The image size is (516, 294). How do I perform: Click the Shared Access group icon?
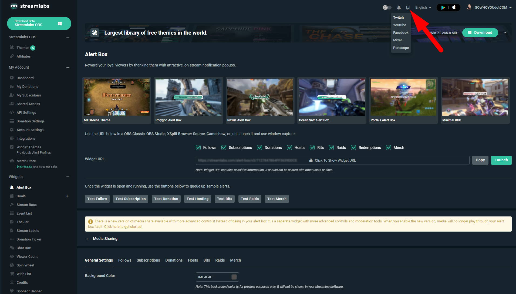click(12, 104)
